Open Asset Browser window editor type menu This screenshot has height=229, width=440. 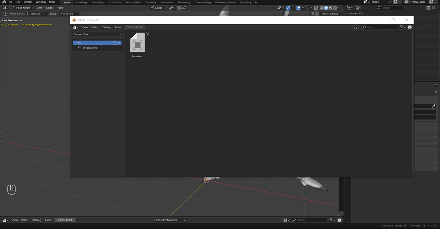click(75, 27)
